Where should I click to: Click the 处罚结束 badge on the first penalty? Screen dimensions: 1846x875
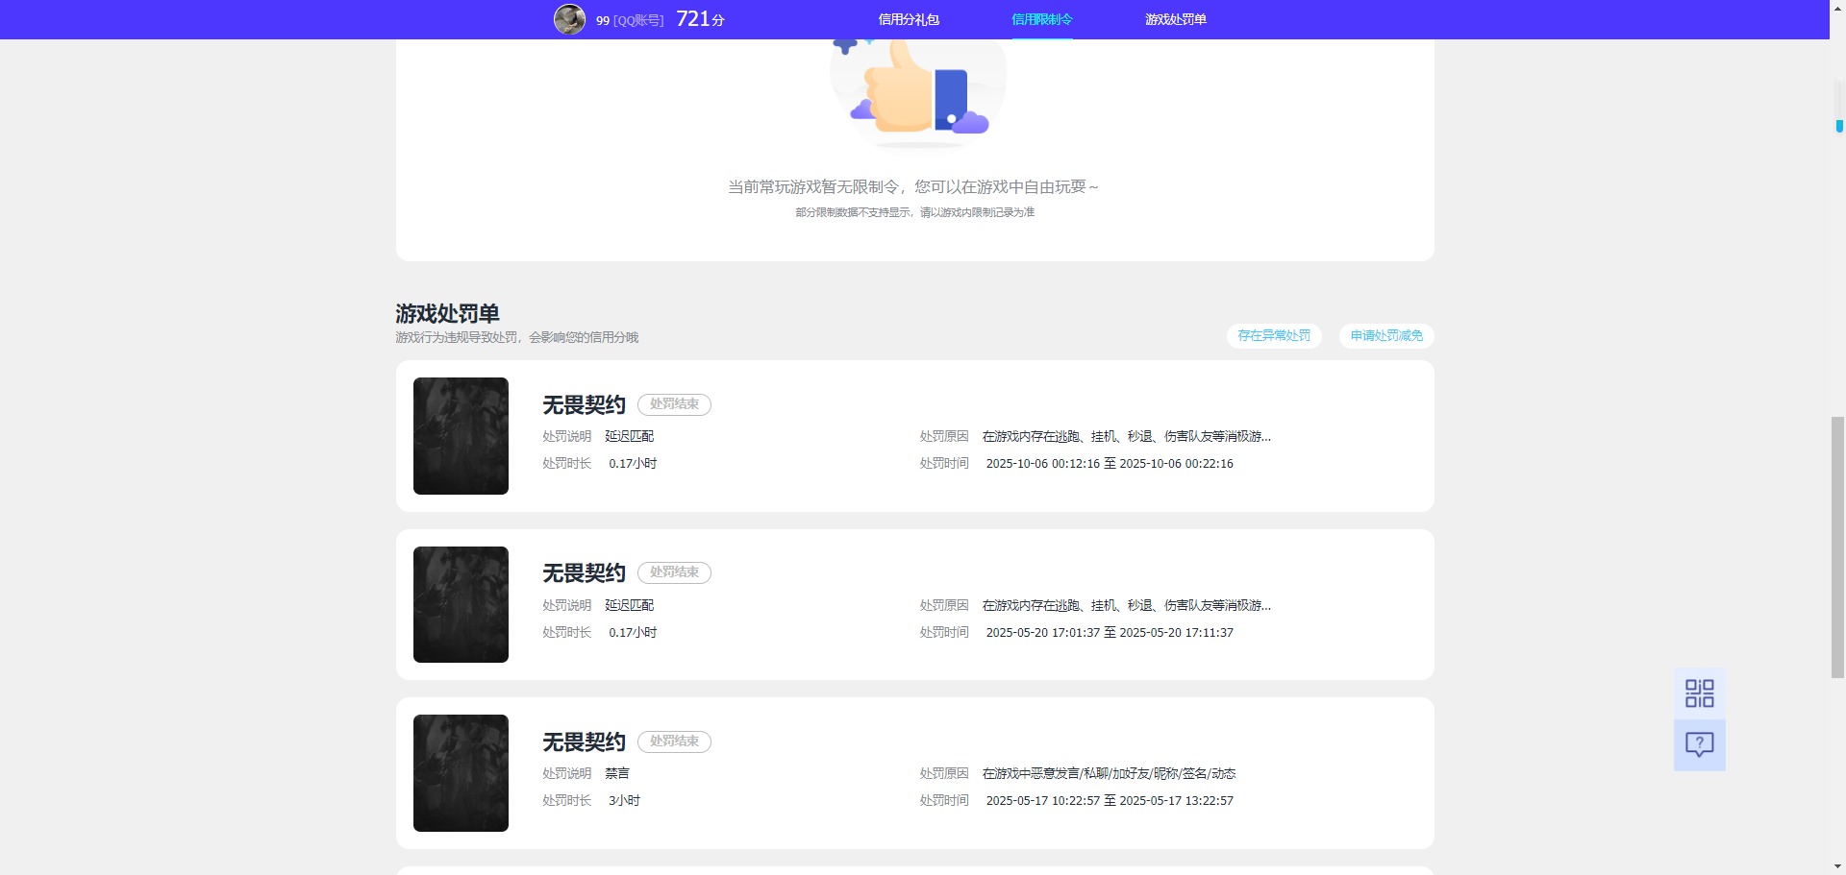(674, 404)
